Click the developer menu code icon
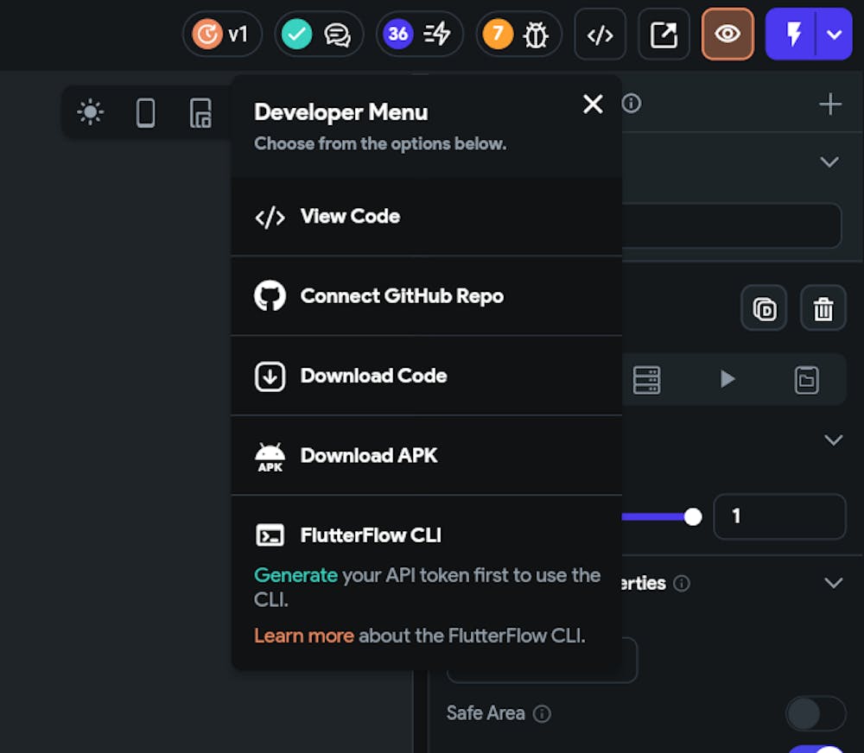The image size is (864, 753). [x=600, y=35]
